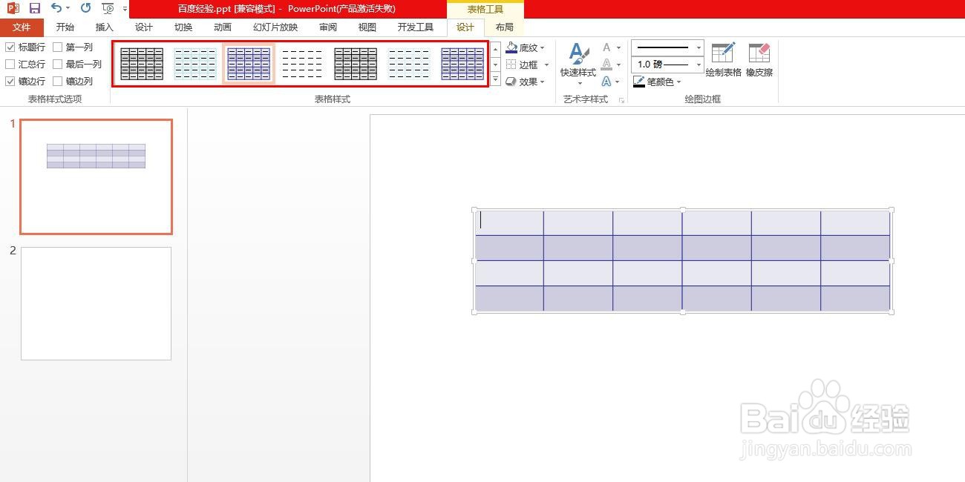The width and height of the screenshot is (965, 482).
Task: Open the 艺术字样式 dialog launcher
Action: [x=621, y=99]
